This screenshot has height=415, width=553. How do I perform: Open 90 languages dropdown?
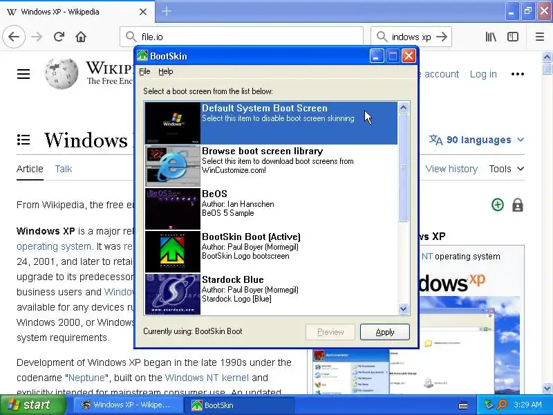(476, 140)
